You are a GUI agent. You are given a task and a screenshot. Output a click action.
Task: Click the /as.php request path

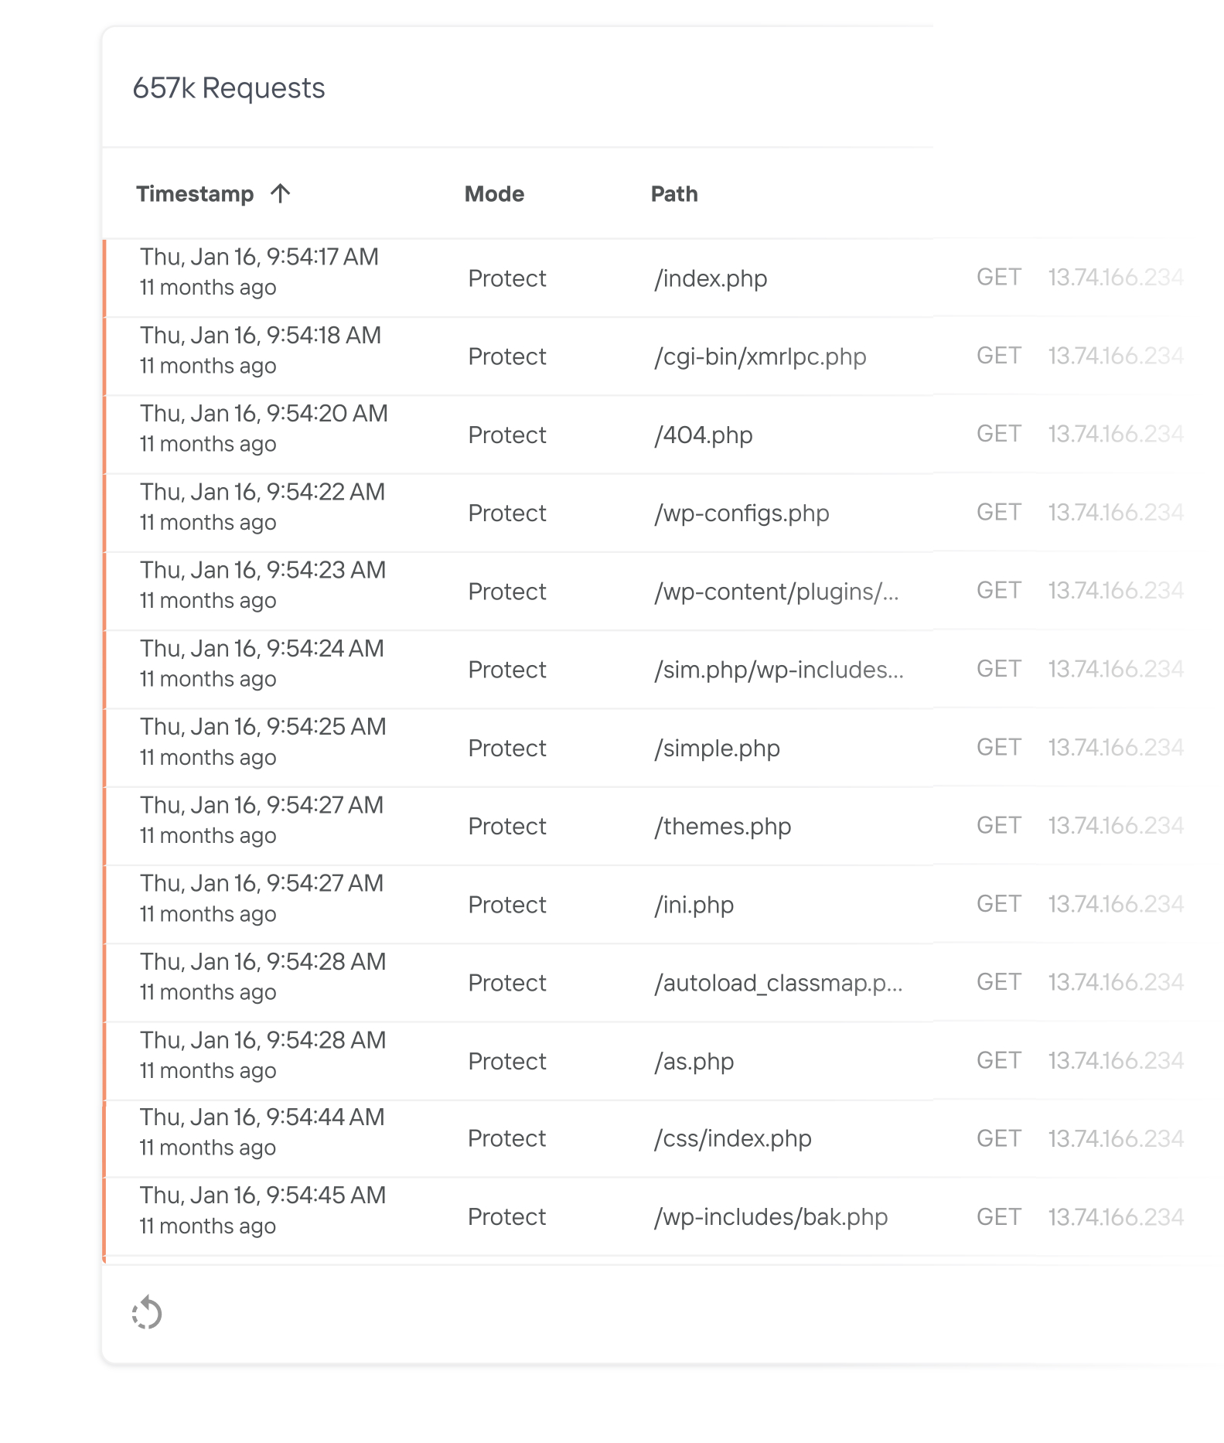click(694, 1062)
